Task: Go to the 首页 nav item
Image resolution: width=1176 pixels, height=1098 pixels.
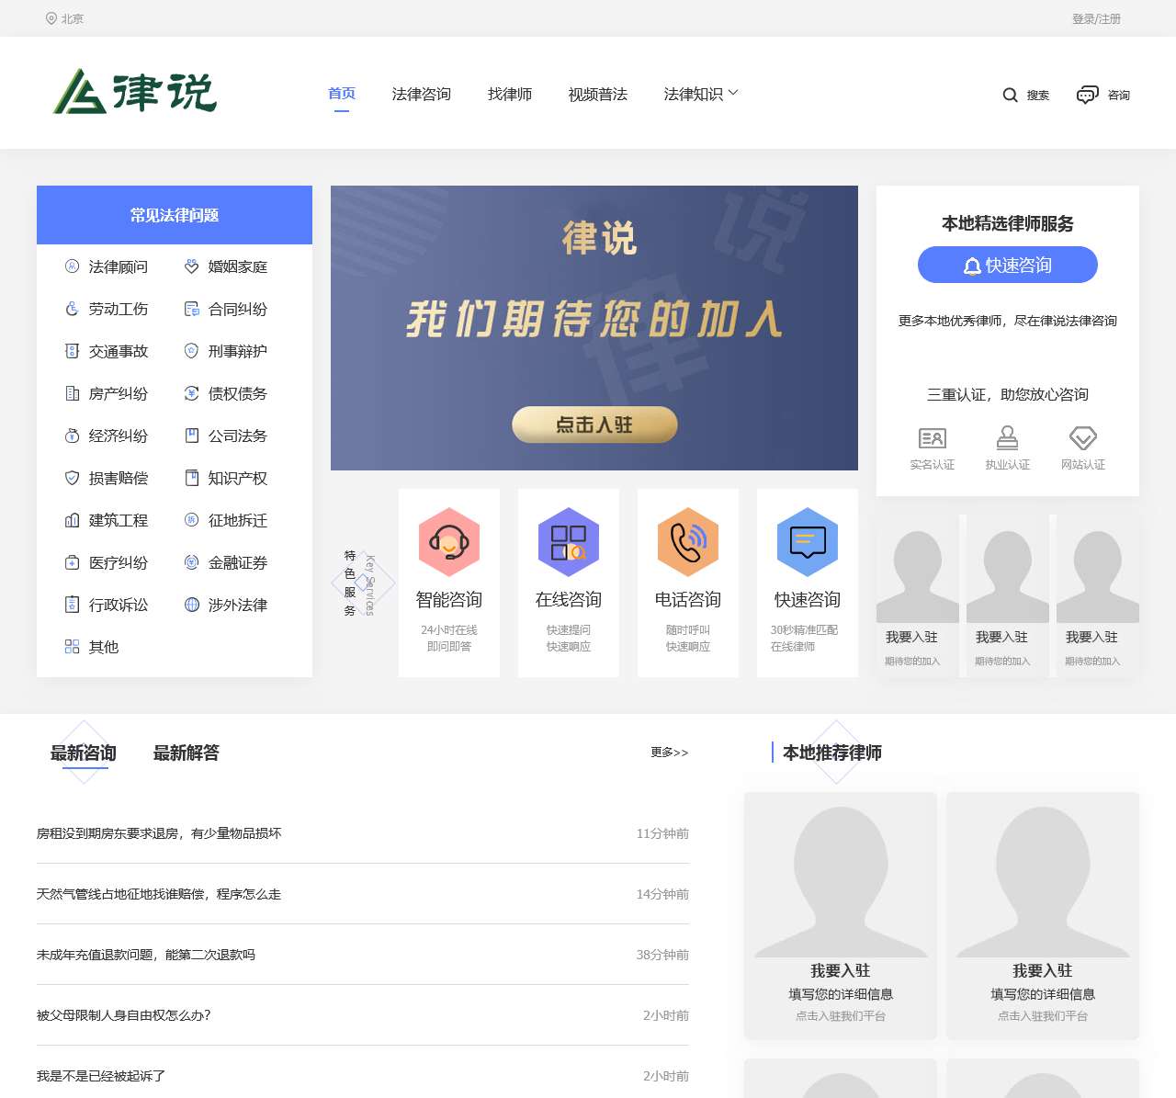Action: pos(342,94)
